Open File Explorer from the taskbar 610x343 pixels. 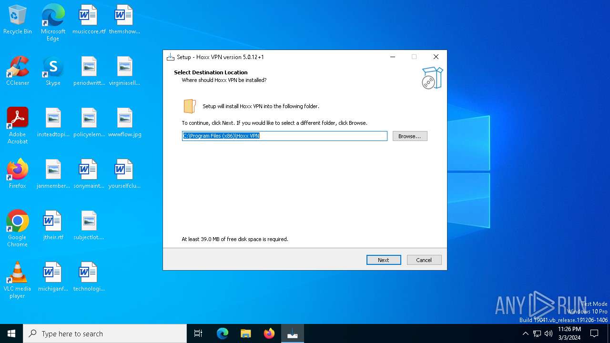(246, 333)
